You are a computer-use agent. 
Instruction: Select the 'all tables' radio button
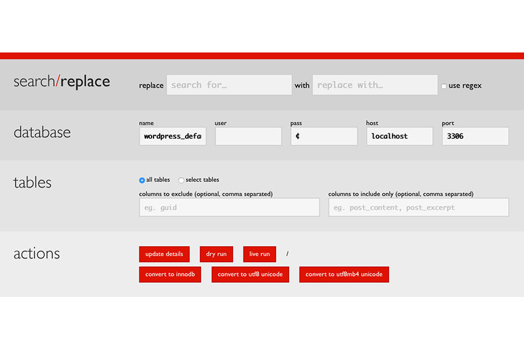142,180
